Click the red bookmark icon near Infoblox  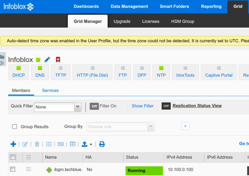pos(58,59)
